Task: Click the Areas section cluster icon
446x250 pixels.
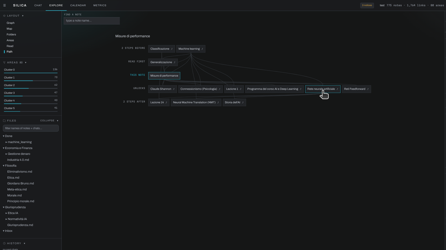Action: [x=4, y=63]
